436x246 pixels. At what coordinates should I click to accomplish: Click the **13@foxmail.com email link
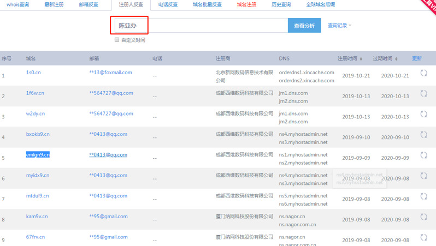coord(111,73)
